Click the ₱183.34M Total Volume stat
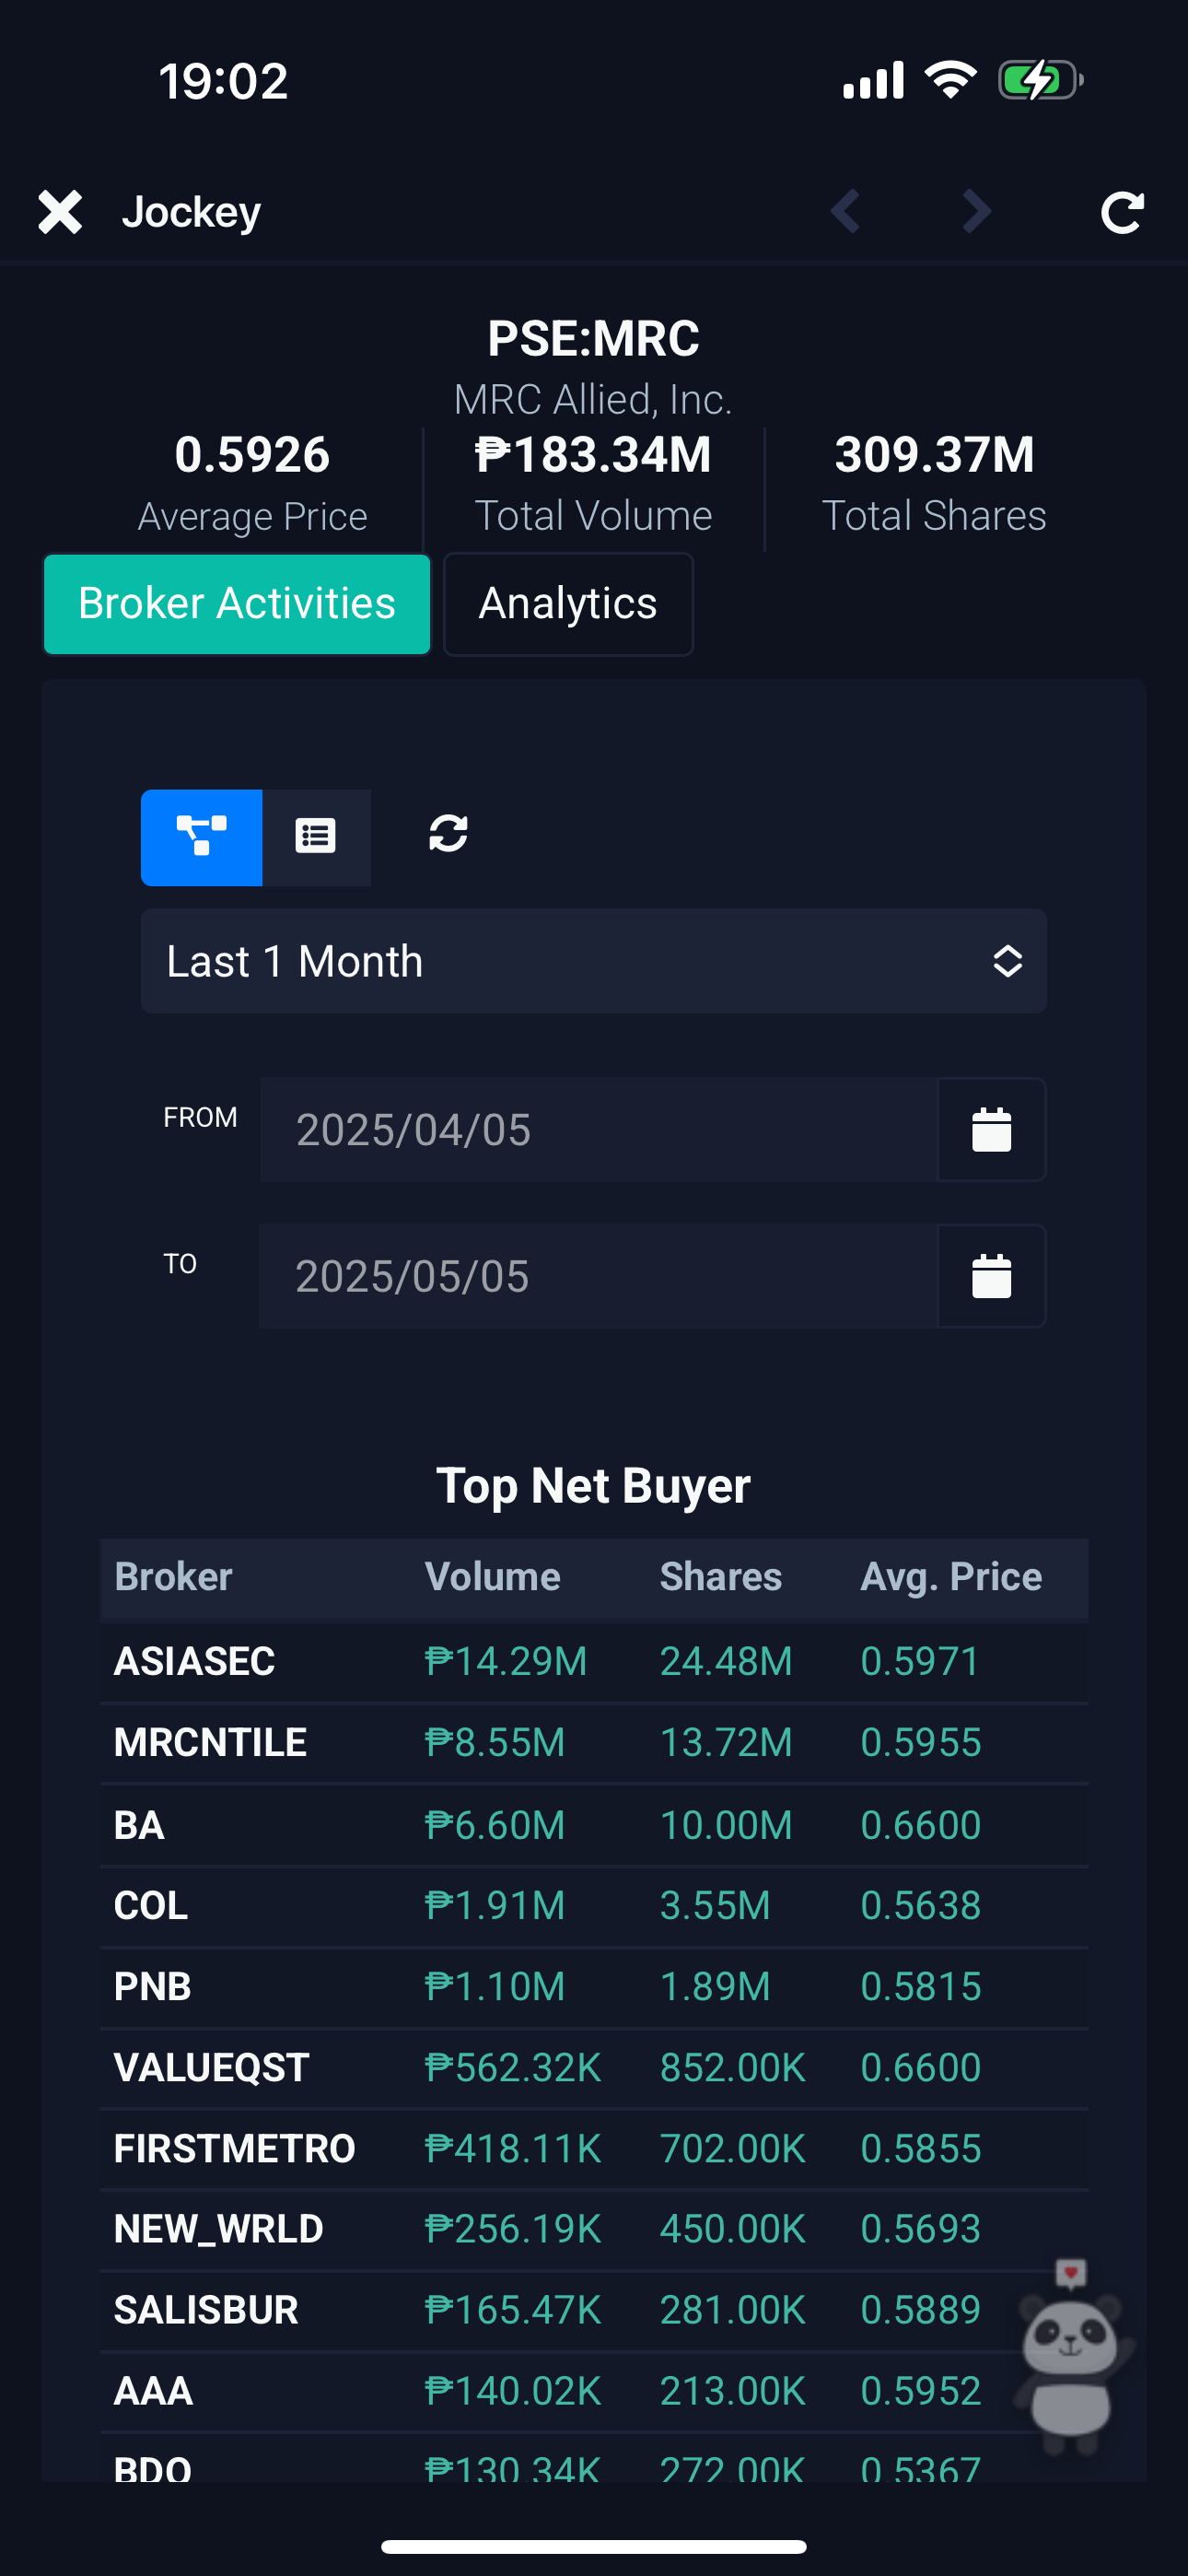Viewport: 1188px width, 2576px height. 593,483
